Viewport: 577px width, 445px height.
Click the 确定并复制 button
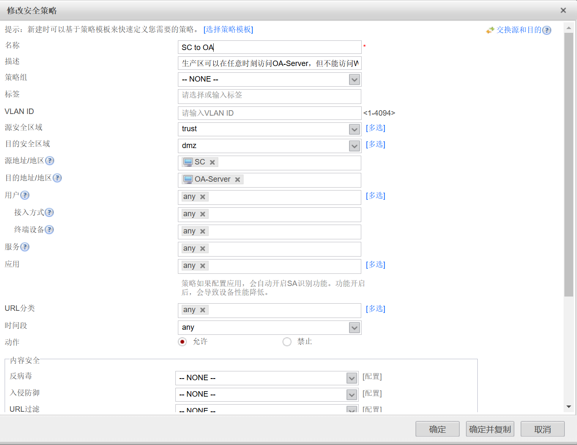[x=490, y=429]
